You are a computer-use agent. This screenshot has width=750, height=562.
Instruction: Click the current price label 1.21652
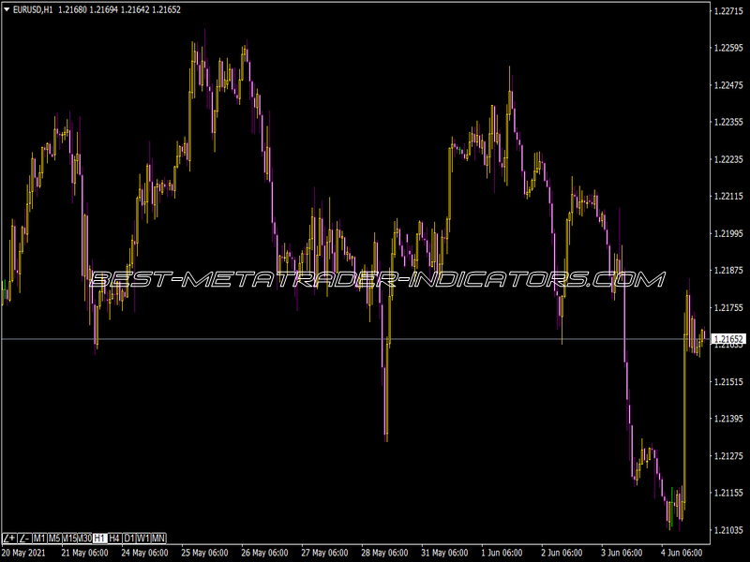click(728, 339)
